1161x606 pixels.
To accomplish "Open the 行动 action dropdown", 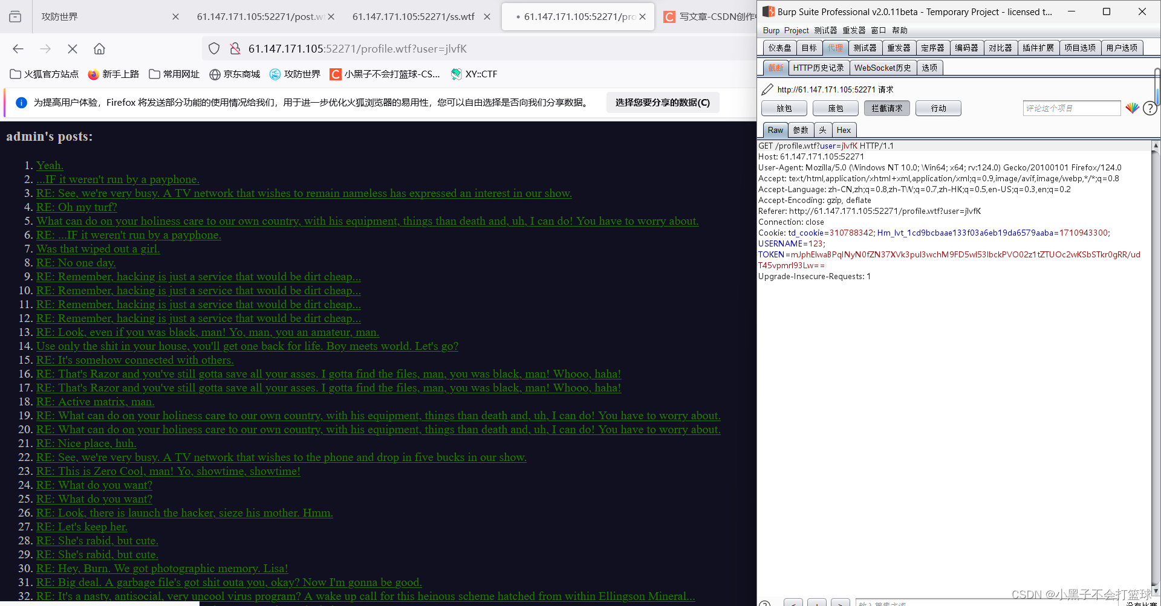I will tap(938, 108).
